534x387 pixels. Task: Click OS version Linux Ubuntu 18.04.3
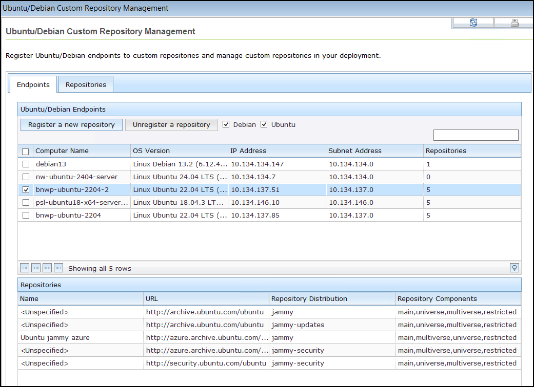[x=179, y=203]
